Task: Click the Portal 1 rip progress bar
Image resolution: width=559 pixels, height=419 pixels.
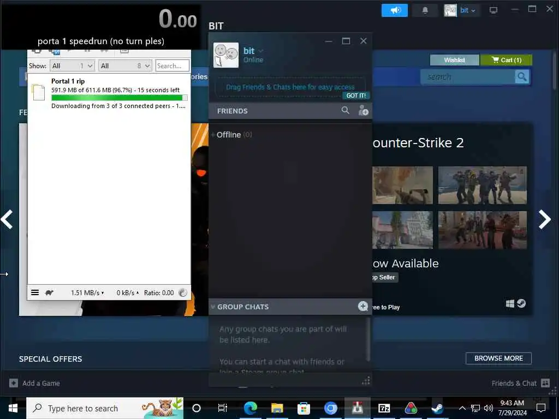Action: [x=120, y=98]
